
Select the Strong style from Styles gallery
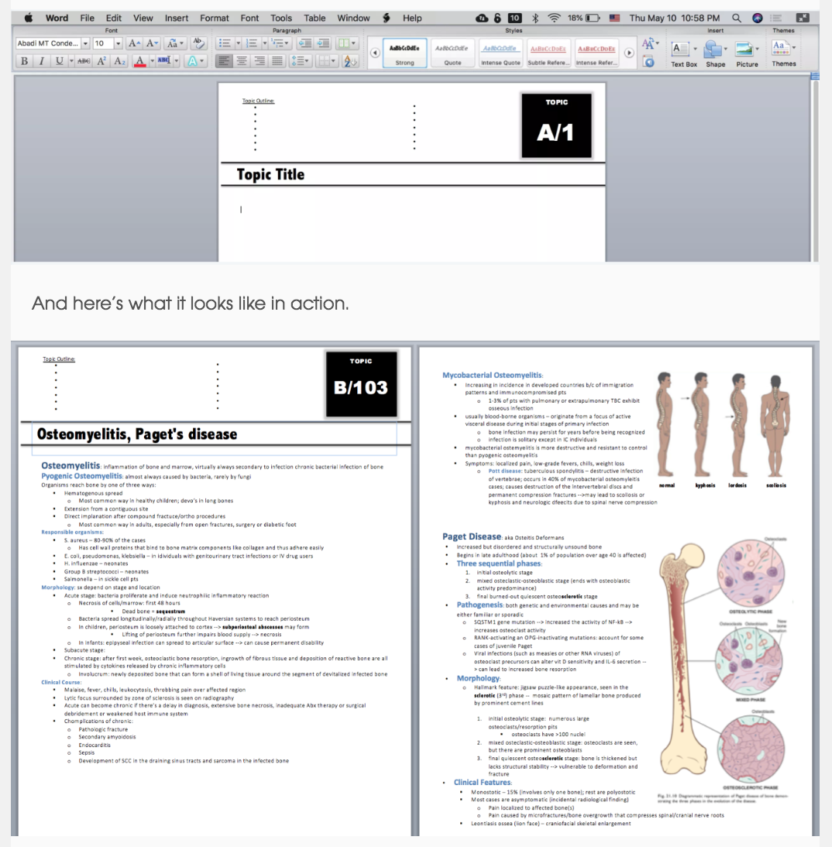[x=405, y=53]
